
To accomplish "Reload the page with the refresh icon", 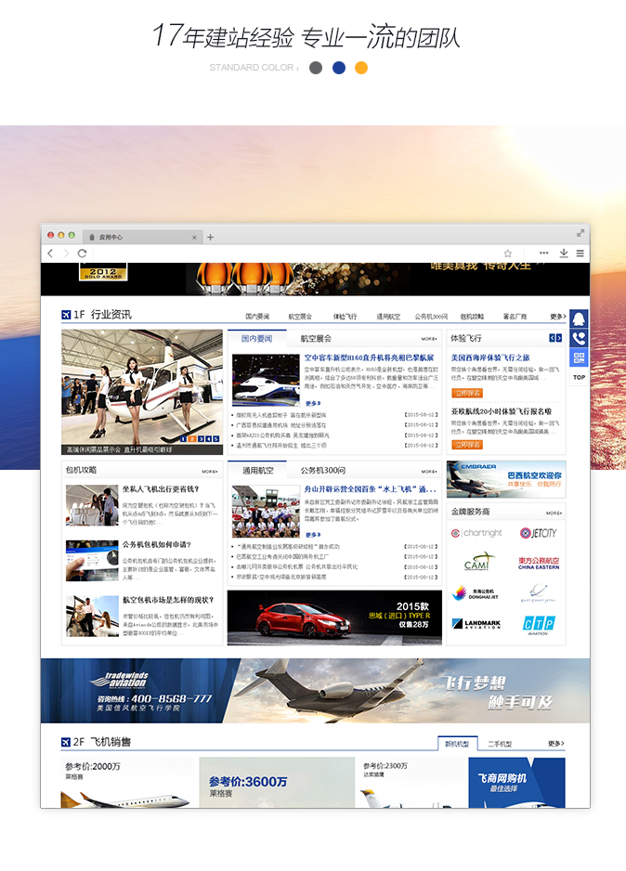I will [83, 253].
